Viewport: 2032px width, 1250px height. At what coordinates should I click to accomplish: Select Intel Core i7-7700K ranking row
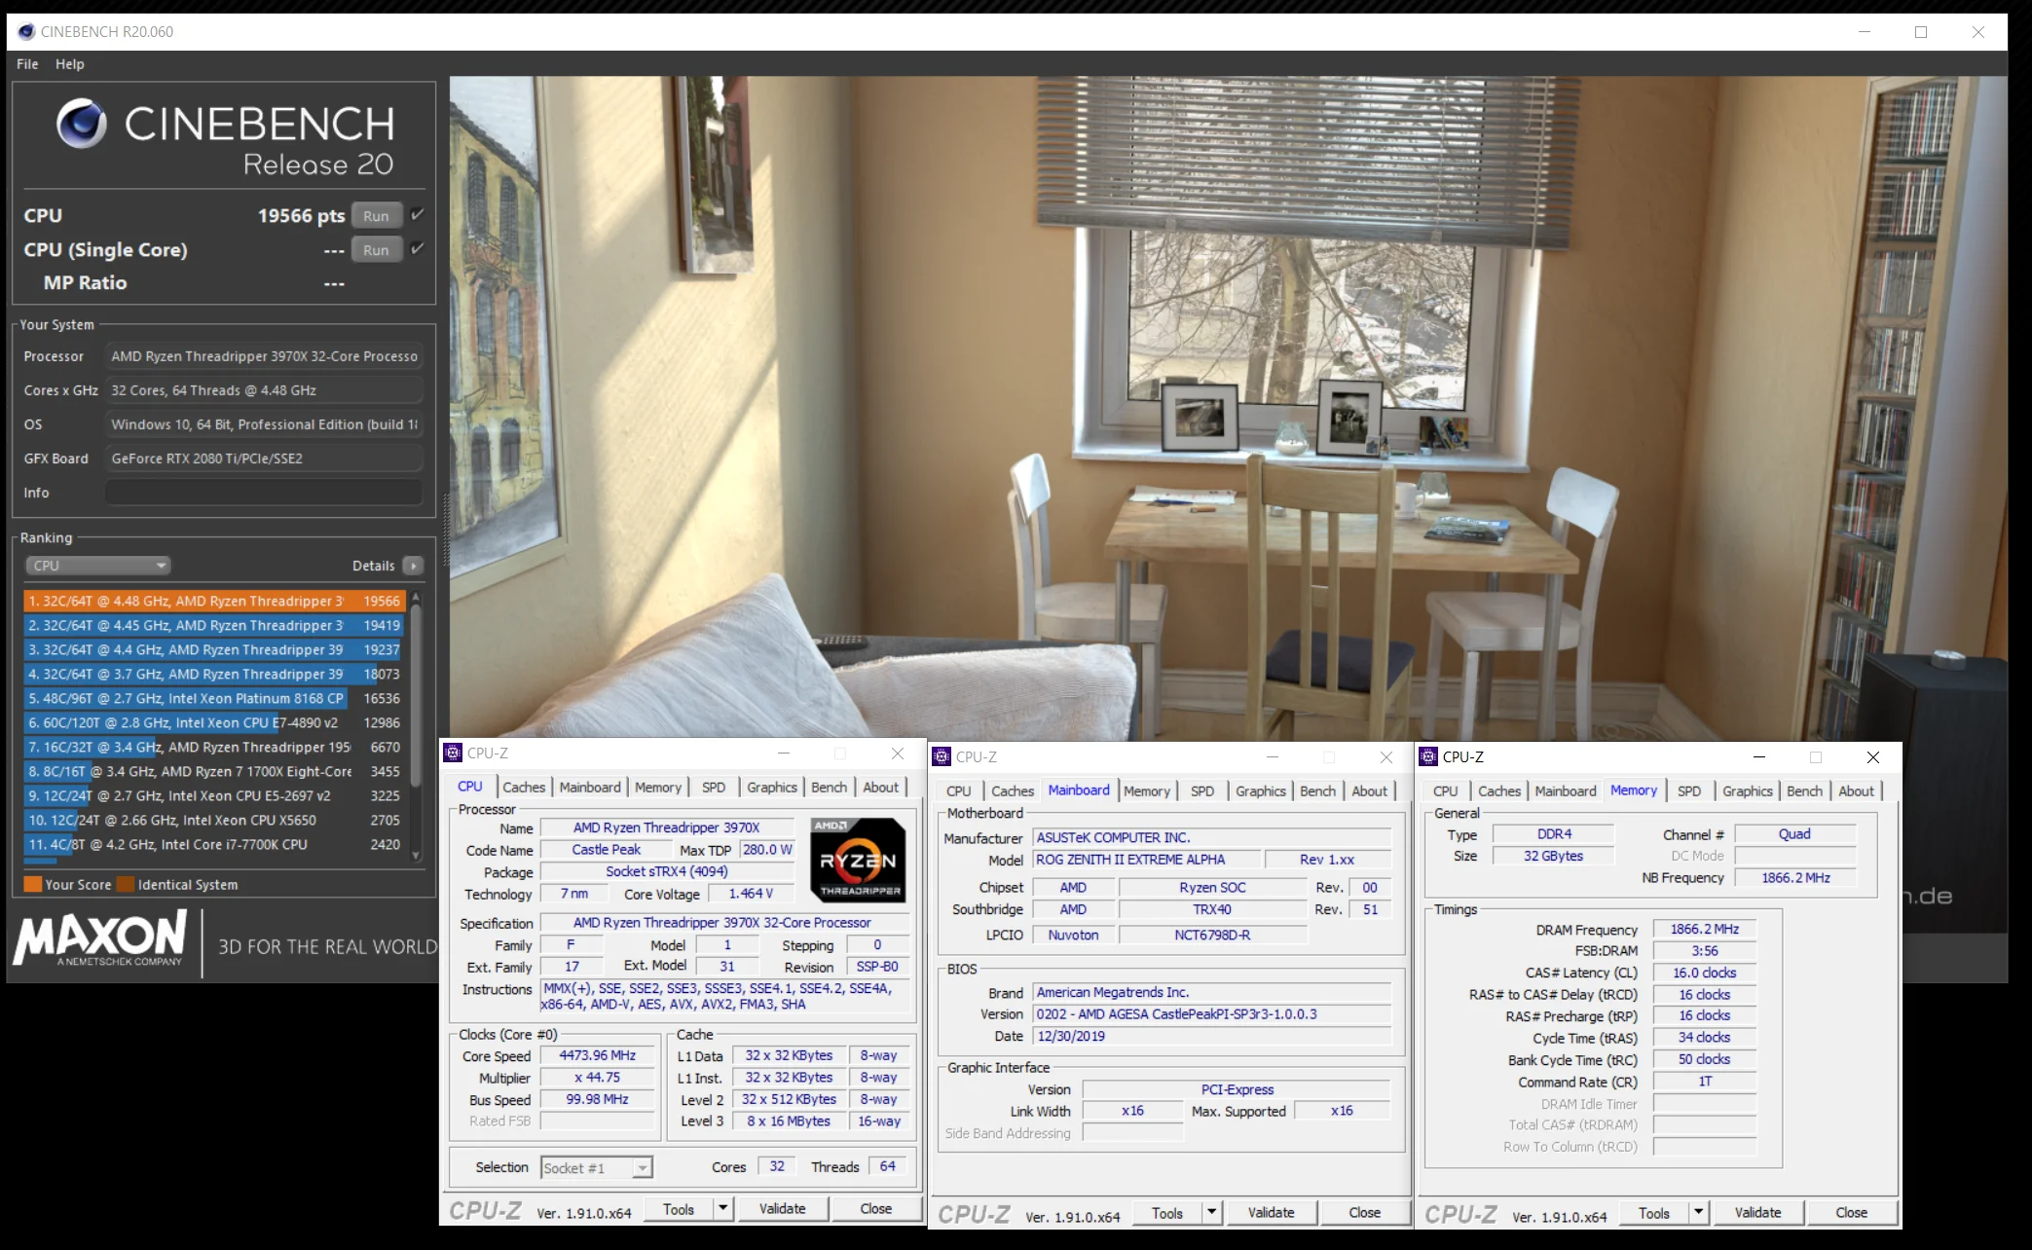point(214,845)
